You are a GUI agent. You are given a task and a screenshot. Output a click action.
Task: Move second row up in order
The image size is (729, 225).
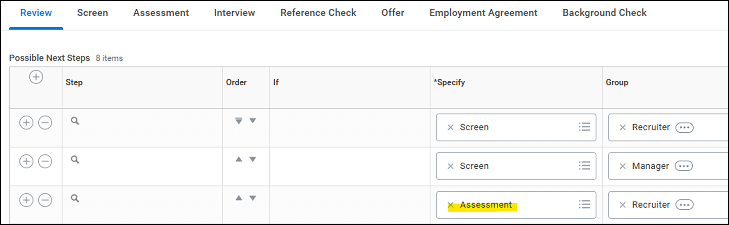click(239, 159)
